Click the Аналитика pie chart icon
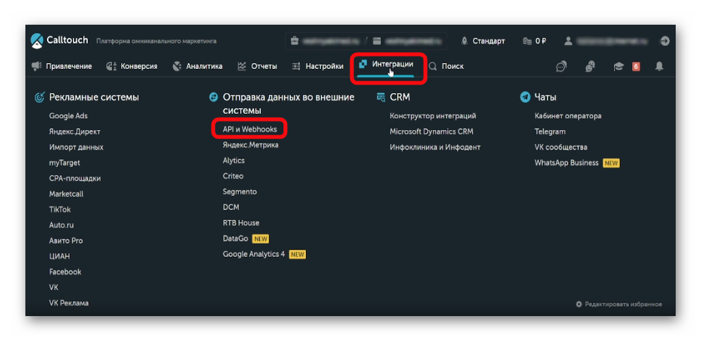 point(177,66)
